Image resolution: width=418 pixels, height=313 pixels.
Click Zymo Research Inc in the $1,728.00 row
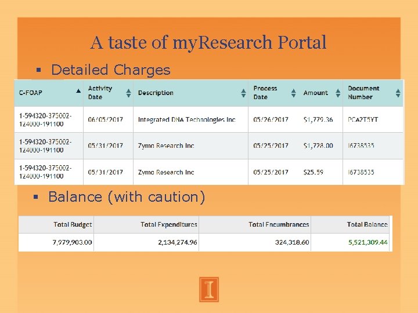(166, 146)
